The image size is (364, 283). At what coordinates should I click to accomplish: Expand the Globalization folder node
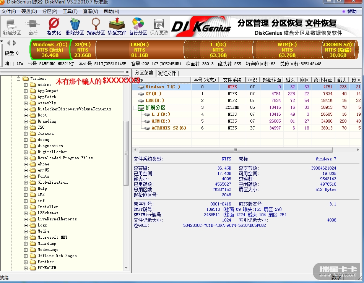point(26,183)
